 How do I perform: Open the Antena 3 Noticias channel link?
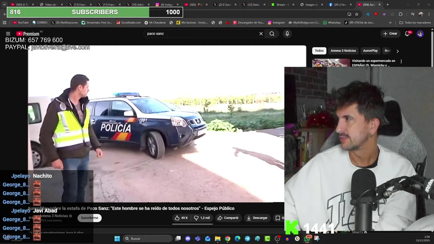click(54, 216)
